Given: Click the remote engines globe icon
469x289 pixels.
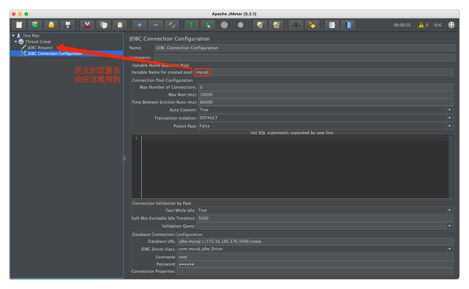Looking at the screenshot, I should [x=451, y=25].
